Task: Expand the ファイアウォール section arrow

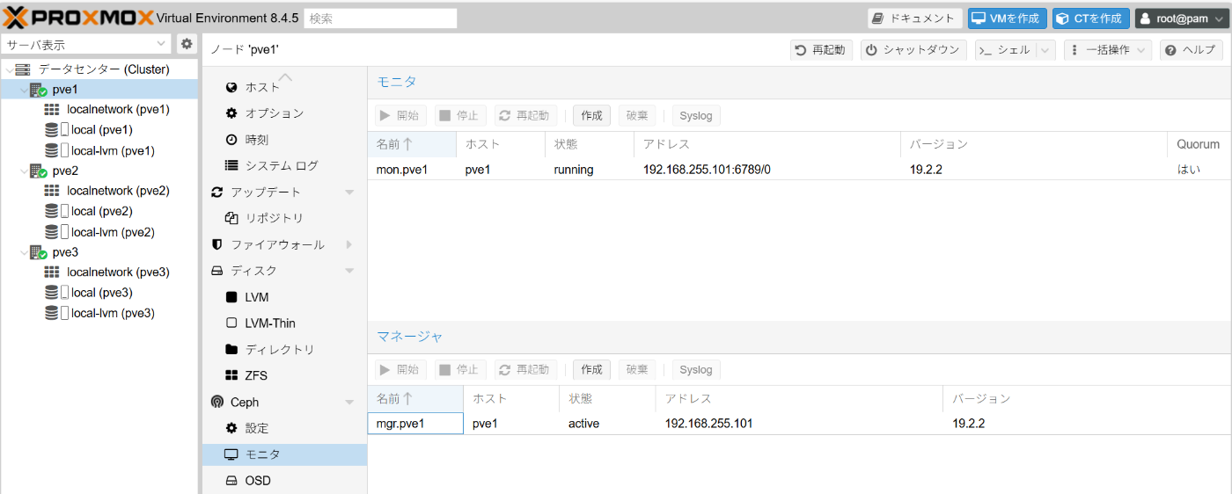Action: tap(349, 244)
